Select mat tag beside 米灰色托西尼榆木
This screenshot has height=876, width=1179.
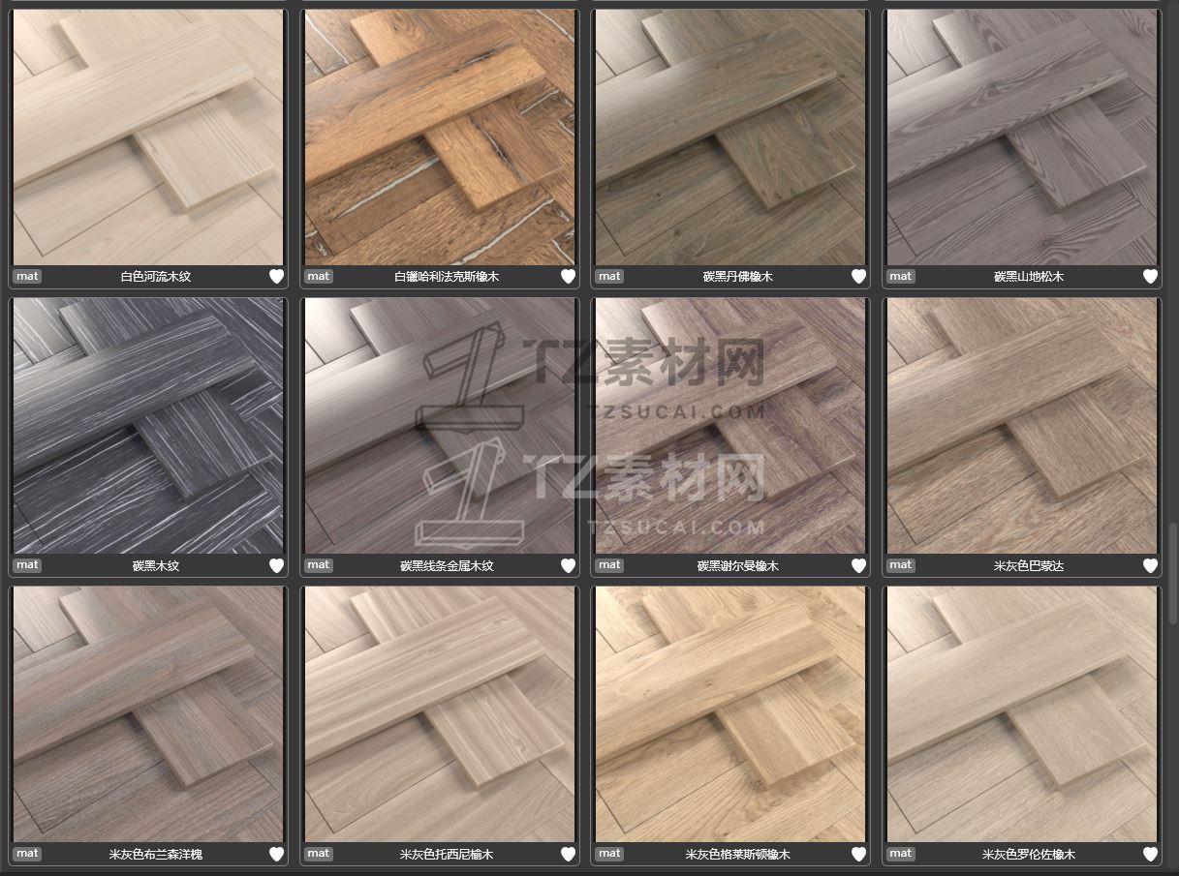click(318, 853)
